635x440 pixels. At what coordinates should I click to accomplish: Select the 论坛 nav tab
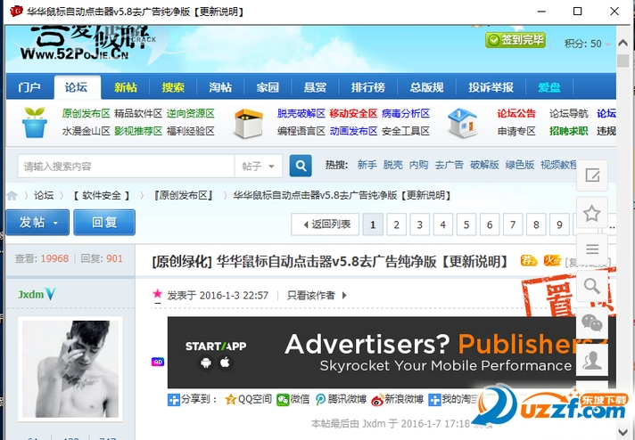point(76,87)
